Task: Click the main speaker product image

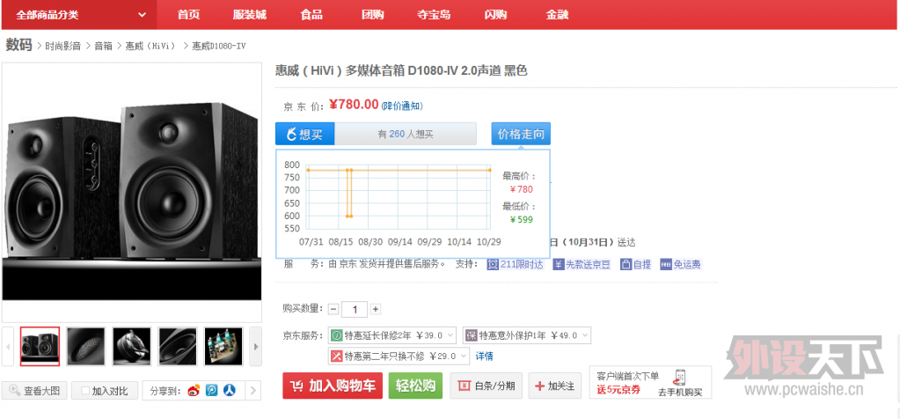Action: coord(132,192)
